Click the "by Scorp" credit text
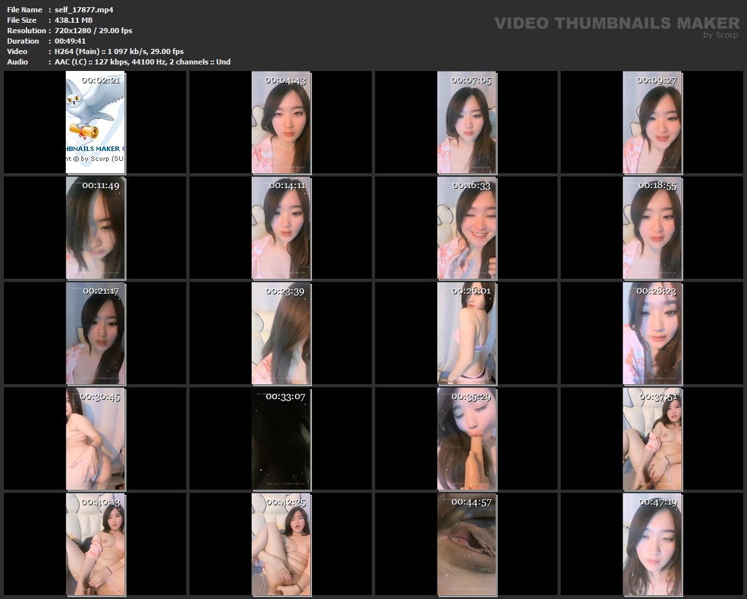The width and height of the screenshot is (747, 599). pyautogui.click(x=720, y=35)
